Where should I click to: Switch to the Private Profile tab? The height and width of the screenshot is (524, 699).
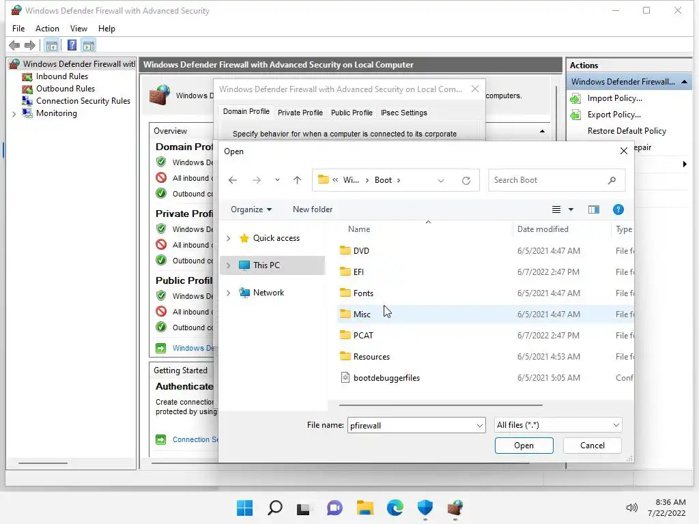(300, 113)
